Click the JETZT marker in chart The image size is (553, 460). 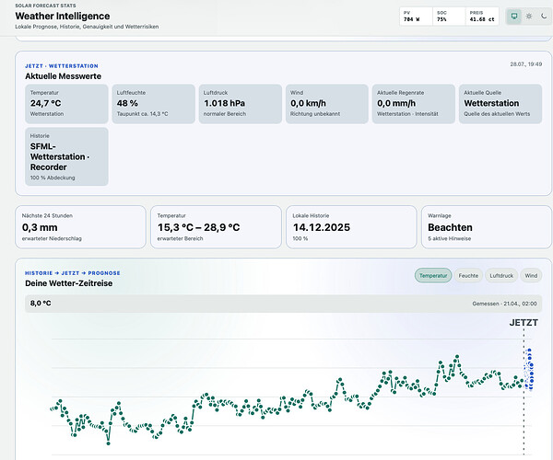pos(524,323)
